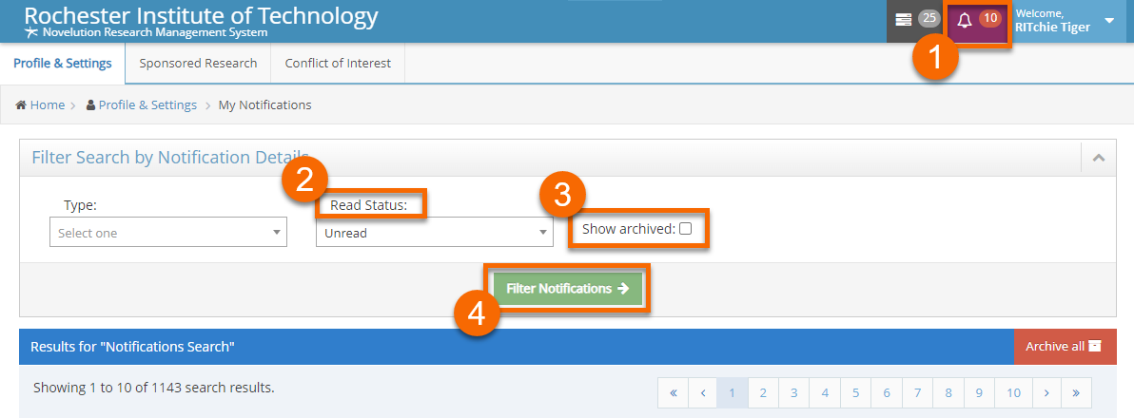Jump to last page of results

(1077, 392)
